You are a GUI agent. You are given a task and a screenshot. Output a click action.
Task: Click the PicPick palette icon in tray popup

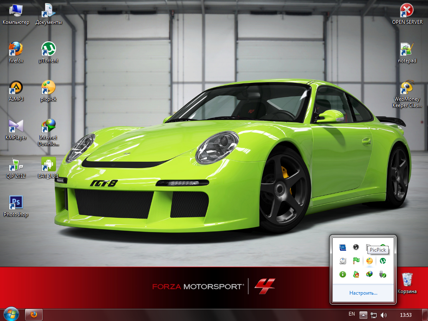[369, 261]
